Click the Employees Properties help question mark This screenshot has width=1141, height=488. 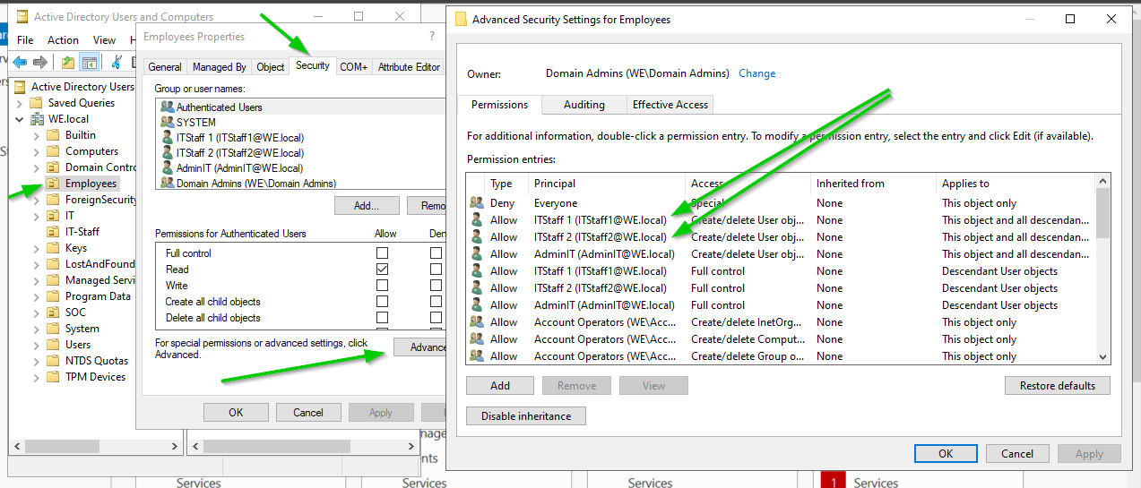point(431,37)
